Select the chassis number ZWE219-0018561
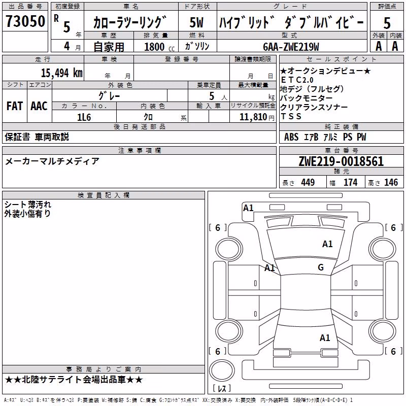The width and height of the screenshot is (406, 406). (x=341, y=161)
